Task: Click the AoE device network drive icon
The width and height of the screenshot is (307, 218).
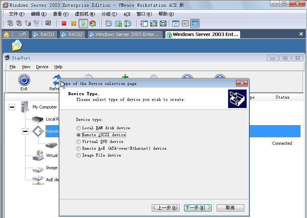Action: 38,180
